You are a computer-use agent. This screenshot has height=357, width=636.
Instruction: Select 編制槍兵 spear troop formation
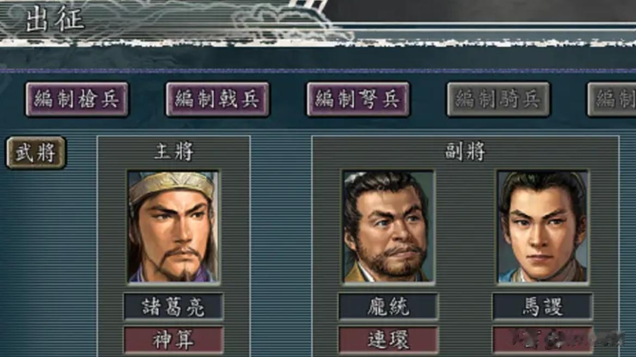point(77,99)
